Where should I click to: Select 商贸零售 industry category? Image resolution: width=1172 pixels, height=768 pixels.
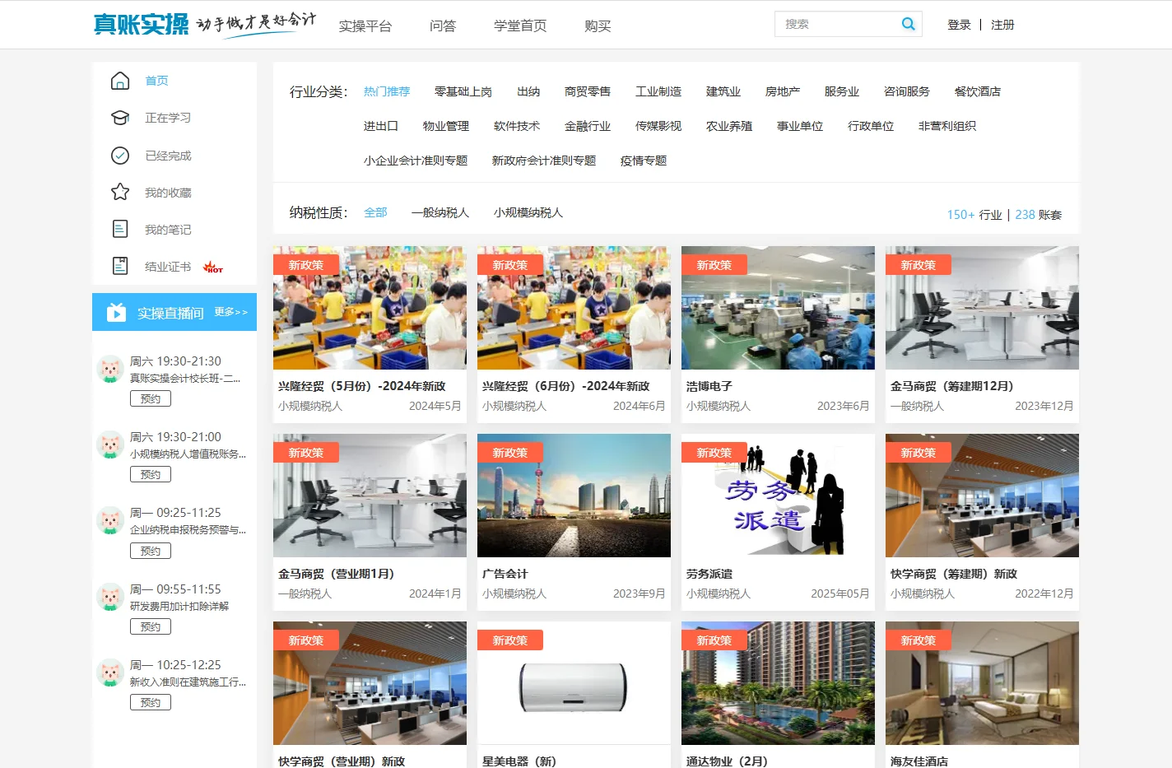(588, 91)
